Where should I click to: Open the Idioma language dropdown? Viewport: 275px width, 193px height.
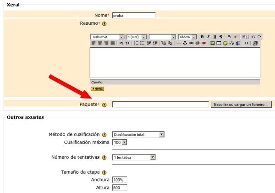[x=187, y=37]
